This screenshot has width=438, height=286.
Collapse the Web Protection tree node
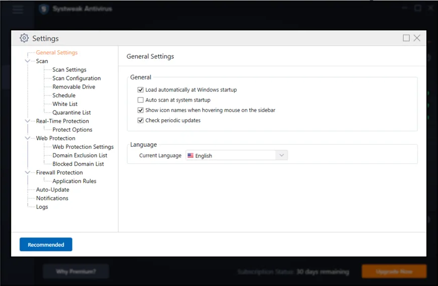pyautogui.click(x=27, y=138)
